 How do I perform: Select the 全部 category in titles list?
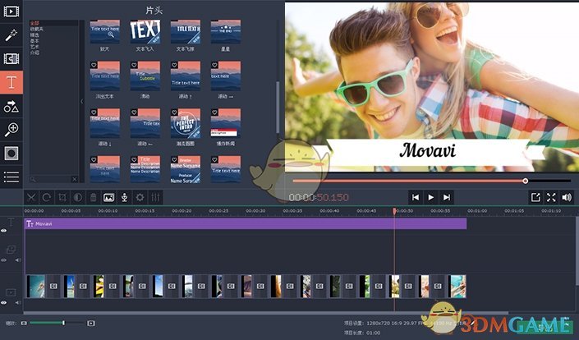pyautogui.click(x=34, y=23)
